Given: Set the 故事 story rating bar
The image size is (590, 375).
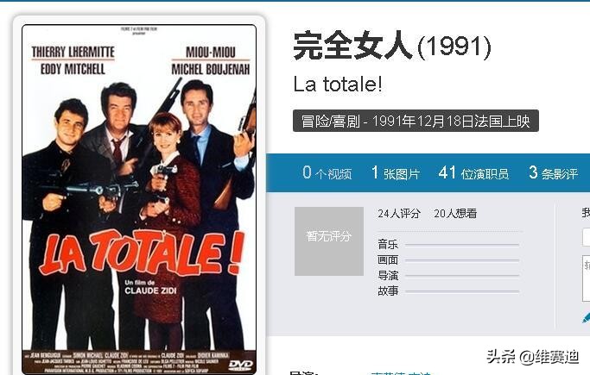Looking at the screenshot, I should coord(462,291).
